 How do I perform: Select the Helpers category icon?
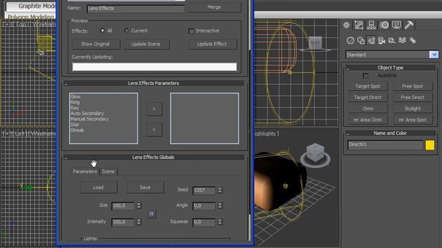coord(392,41)
